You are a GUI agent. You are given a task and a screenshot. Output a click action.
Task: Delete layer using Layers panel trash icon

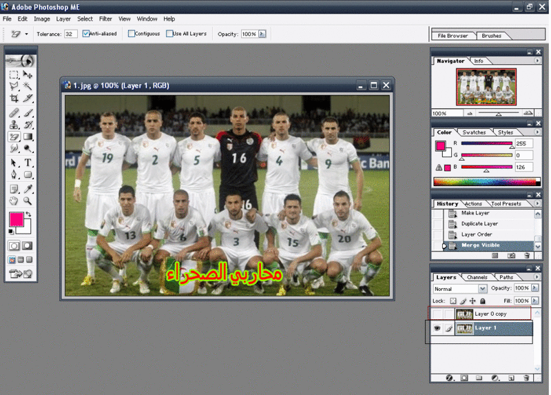point(526,378)
